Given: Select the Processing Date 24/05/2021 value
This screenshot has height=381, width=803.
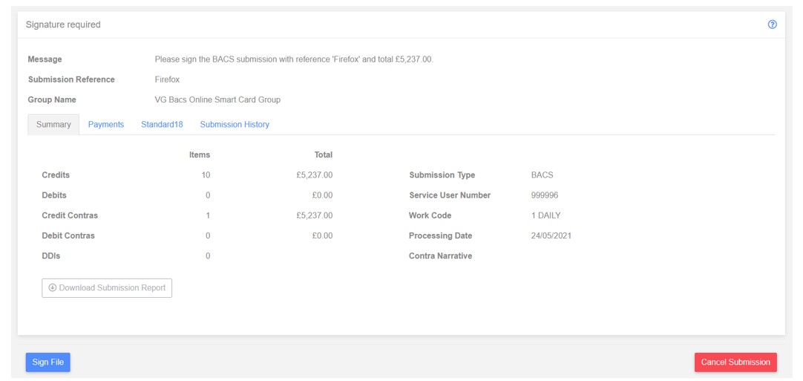Looking at the screenshot, I should pos(551,236).
